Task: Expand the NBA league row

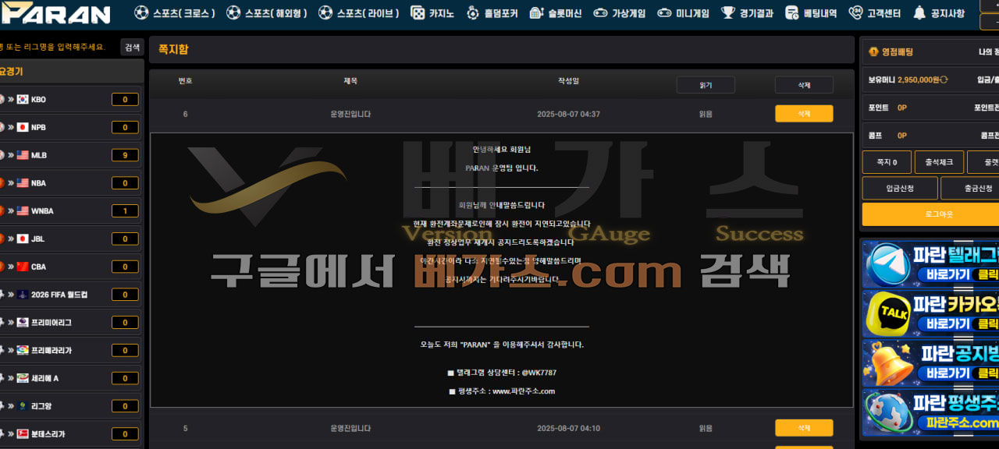Action: pyautogui.click(x=70, y=183)
